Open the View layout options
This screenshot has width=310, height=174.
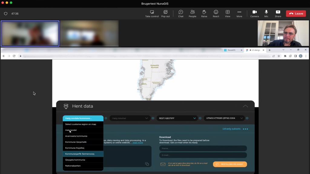coord(227,13)
